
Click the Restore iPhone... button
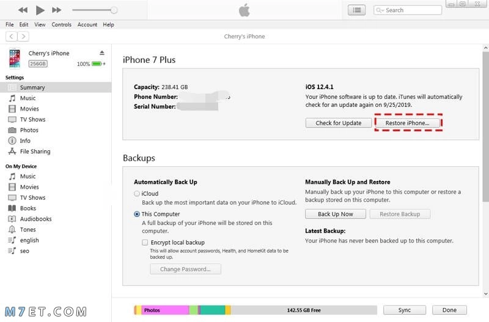[x=407, y=123]
